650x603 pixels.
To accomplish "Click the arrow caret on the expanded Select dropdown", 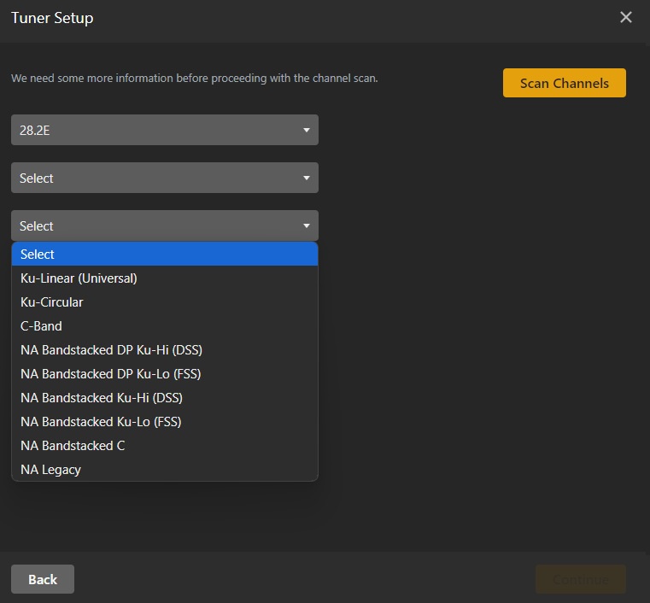I will click(x=306, y=226).
